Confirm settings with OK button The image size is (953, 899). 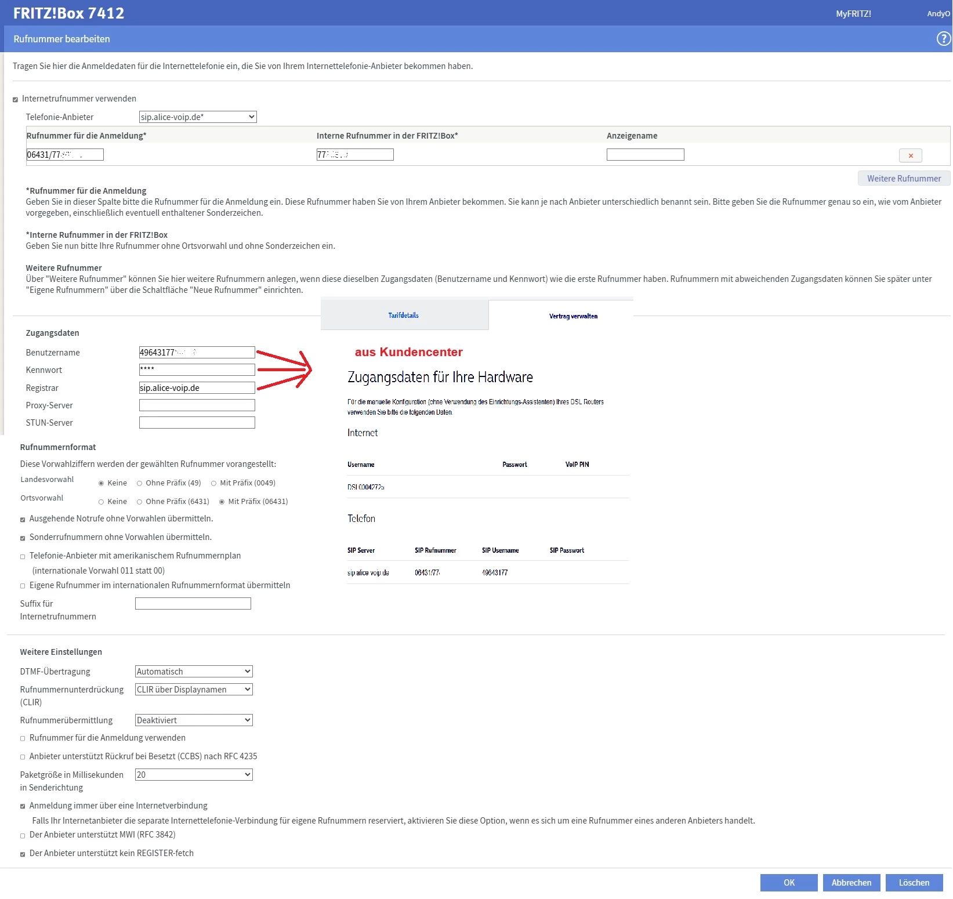click(x=789, y=883)
